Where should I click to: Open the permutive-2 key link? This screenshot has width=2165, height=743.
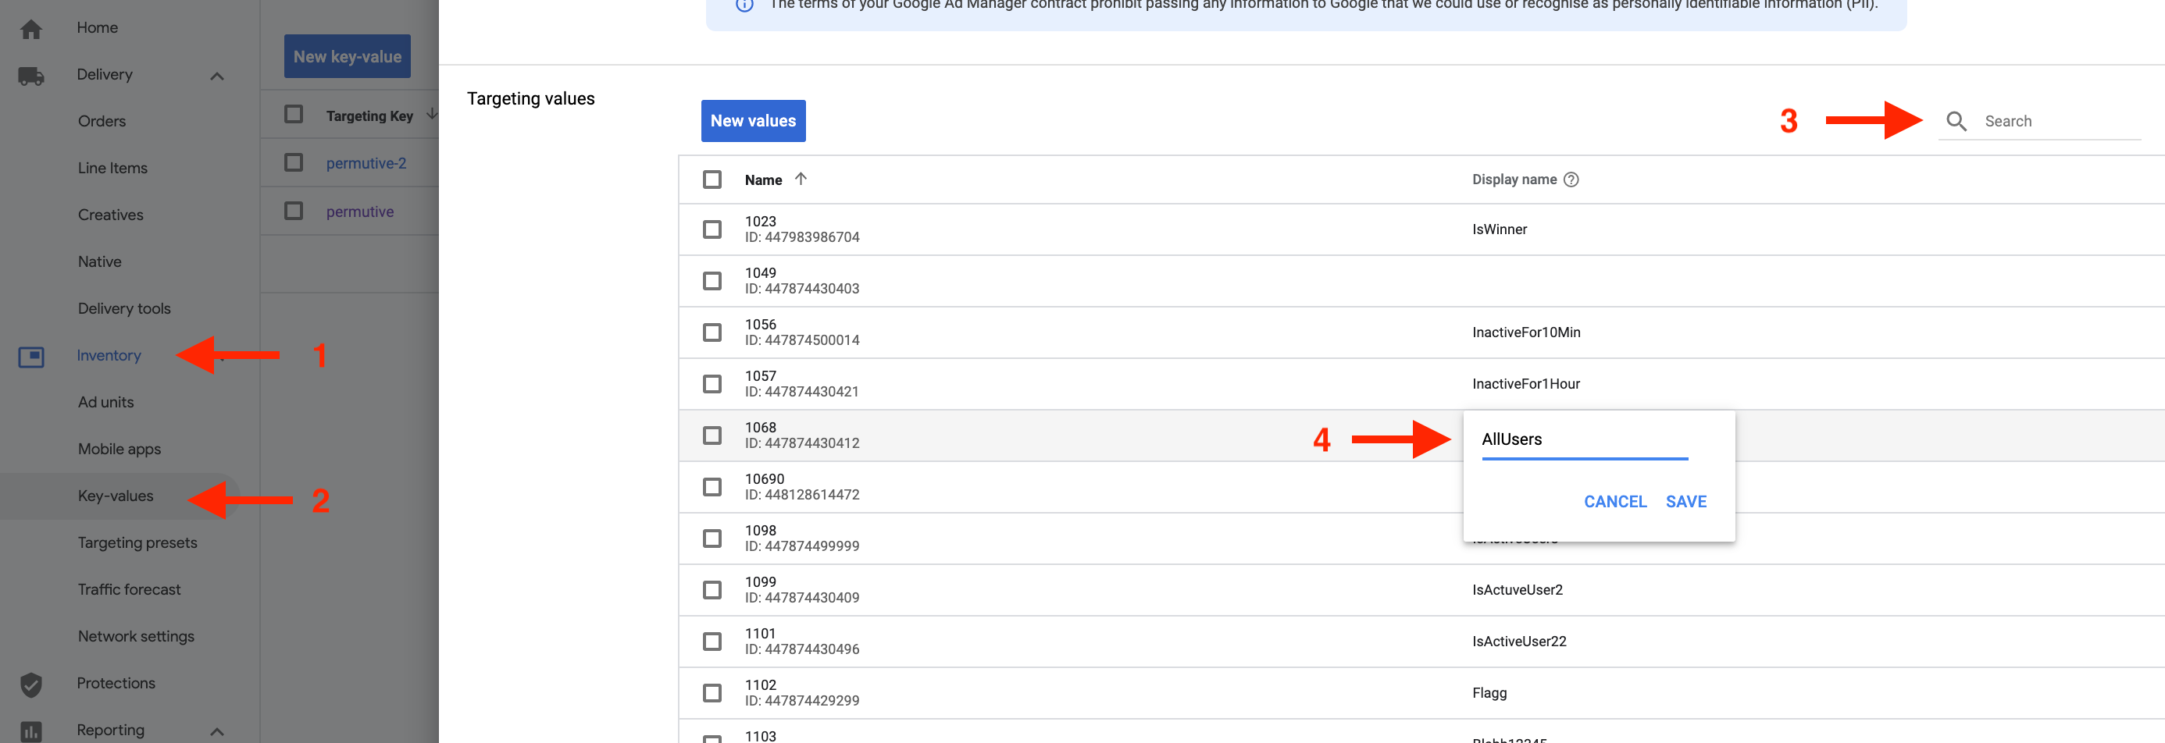(x=366, y=163)
